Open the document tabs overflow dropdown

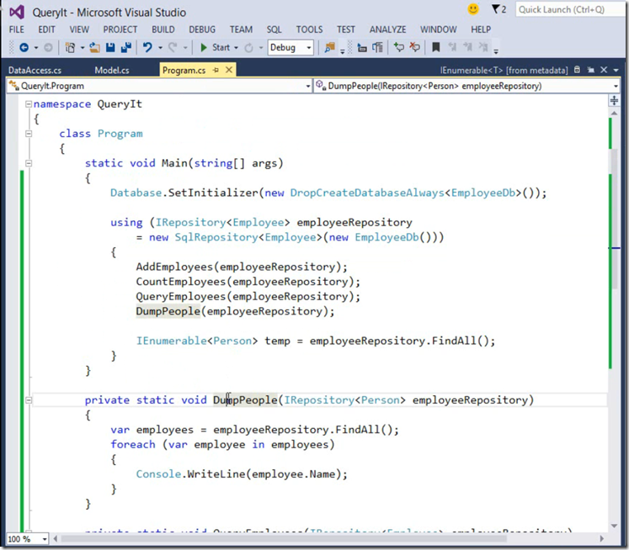pyautogui.click(x=616, y=70)
